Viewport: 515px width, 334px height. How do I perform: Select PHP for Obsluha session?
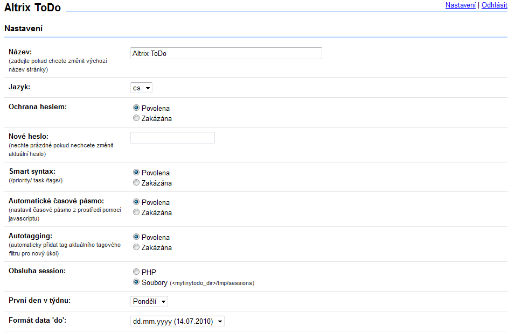click(136, 272)
